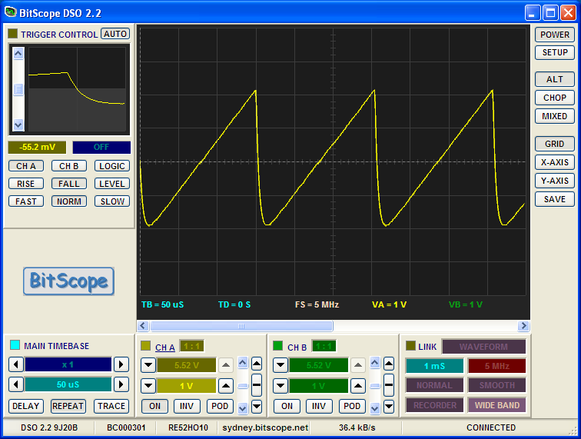Click CH B blue slider down arrow
The image size is (581, 439).
375,408
